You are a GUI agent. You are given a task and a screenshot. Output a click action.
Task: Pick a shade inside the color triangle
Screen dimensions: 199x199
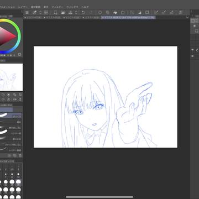7,36
